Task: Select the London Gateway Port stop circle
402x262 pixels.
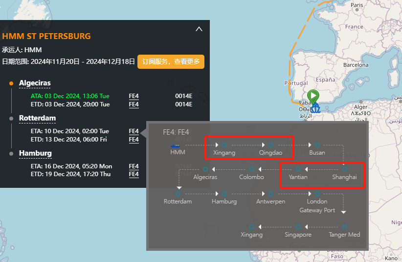Action: pos(317,194)
